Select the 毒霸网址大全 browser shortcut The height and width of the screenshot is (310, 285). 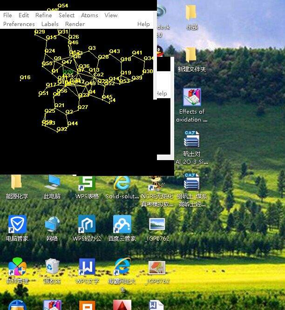tap(122, 266)
